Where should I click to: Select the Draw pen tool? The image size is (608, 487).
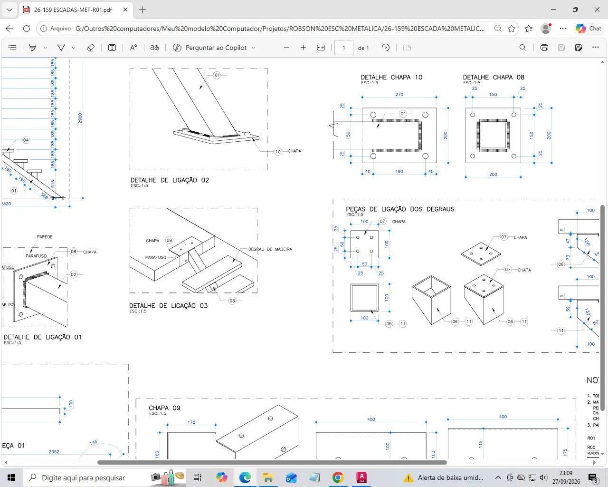[x=61, y=48]
